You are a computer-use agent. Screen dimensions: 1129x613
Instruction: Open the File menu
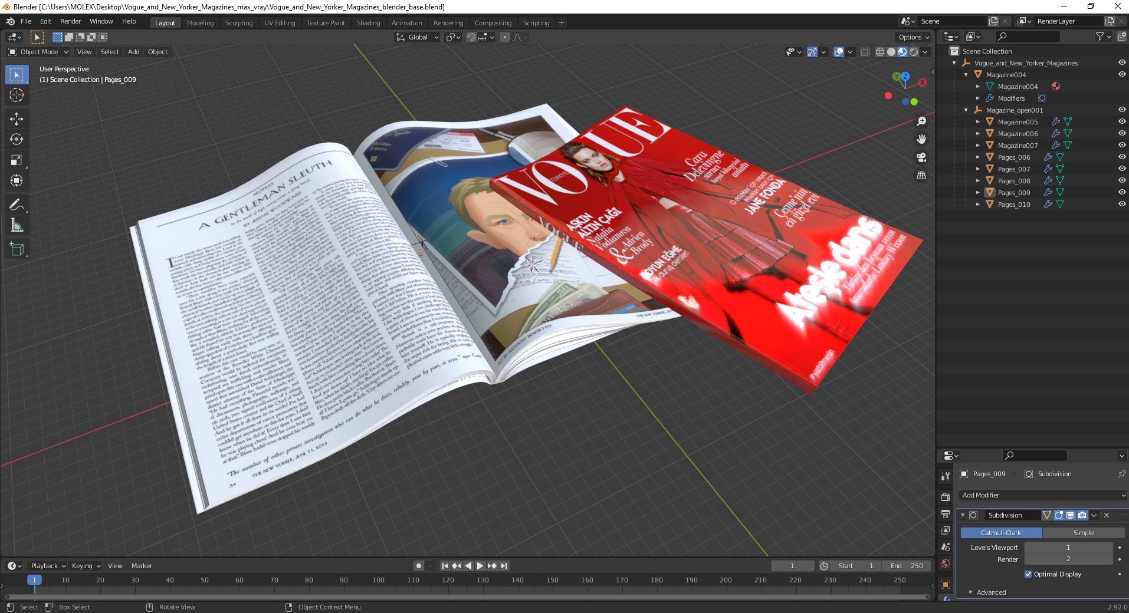click(x=26, y=21)
